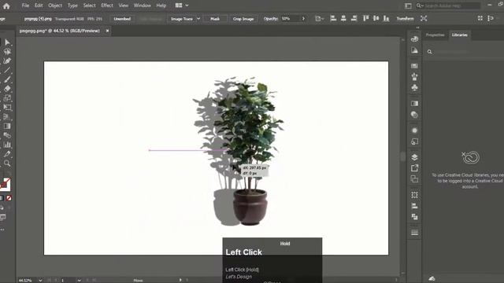Open the Object menu
This screenshot has height=283, width=504.
pyautogui.click(x=55, y=6)
